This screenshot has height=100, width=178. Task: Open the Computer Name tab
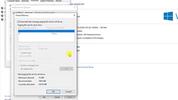point(13,1)
